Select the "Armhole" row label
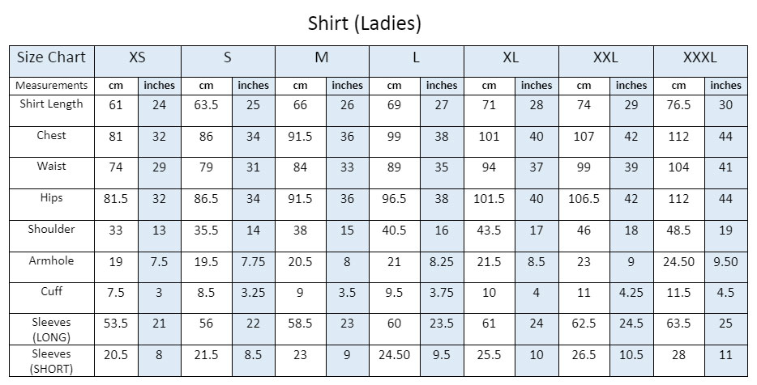The height and width of the screenshot is (385, 757). (52, 260)
